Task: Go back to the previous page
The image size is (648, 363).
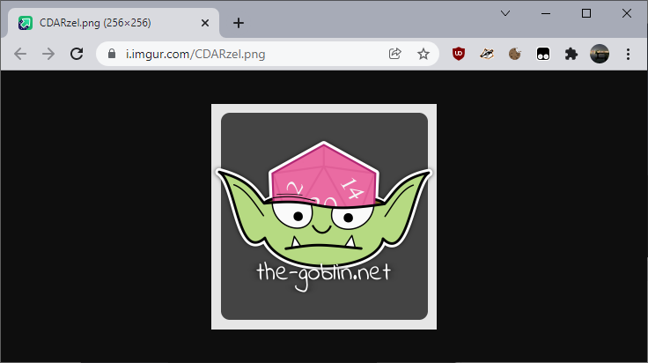Action: tap(20, 54)
